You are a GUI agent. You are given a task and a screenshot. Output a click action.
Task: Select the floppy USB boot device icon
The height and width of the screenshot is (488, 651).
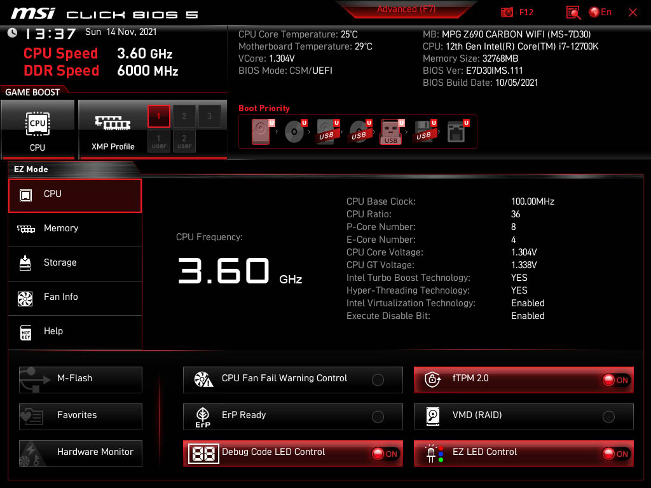pos(423,132)
